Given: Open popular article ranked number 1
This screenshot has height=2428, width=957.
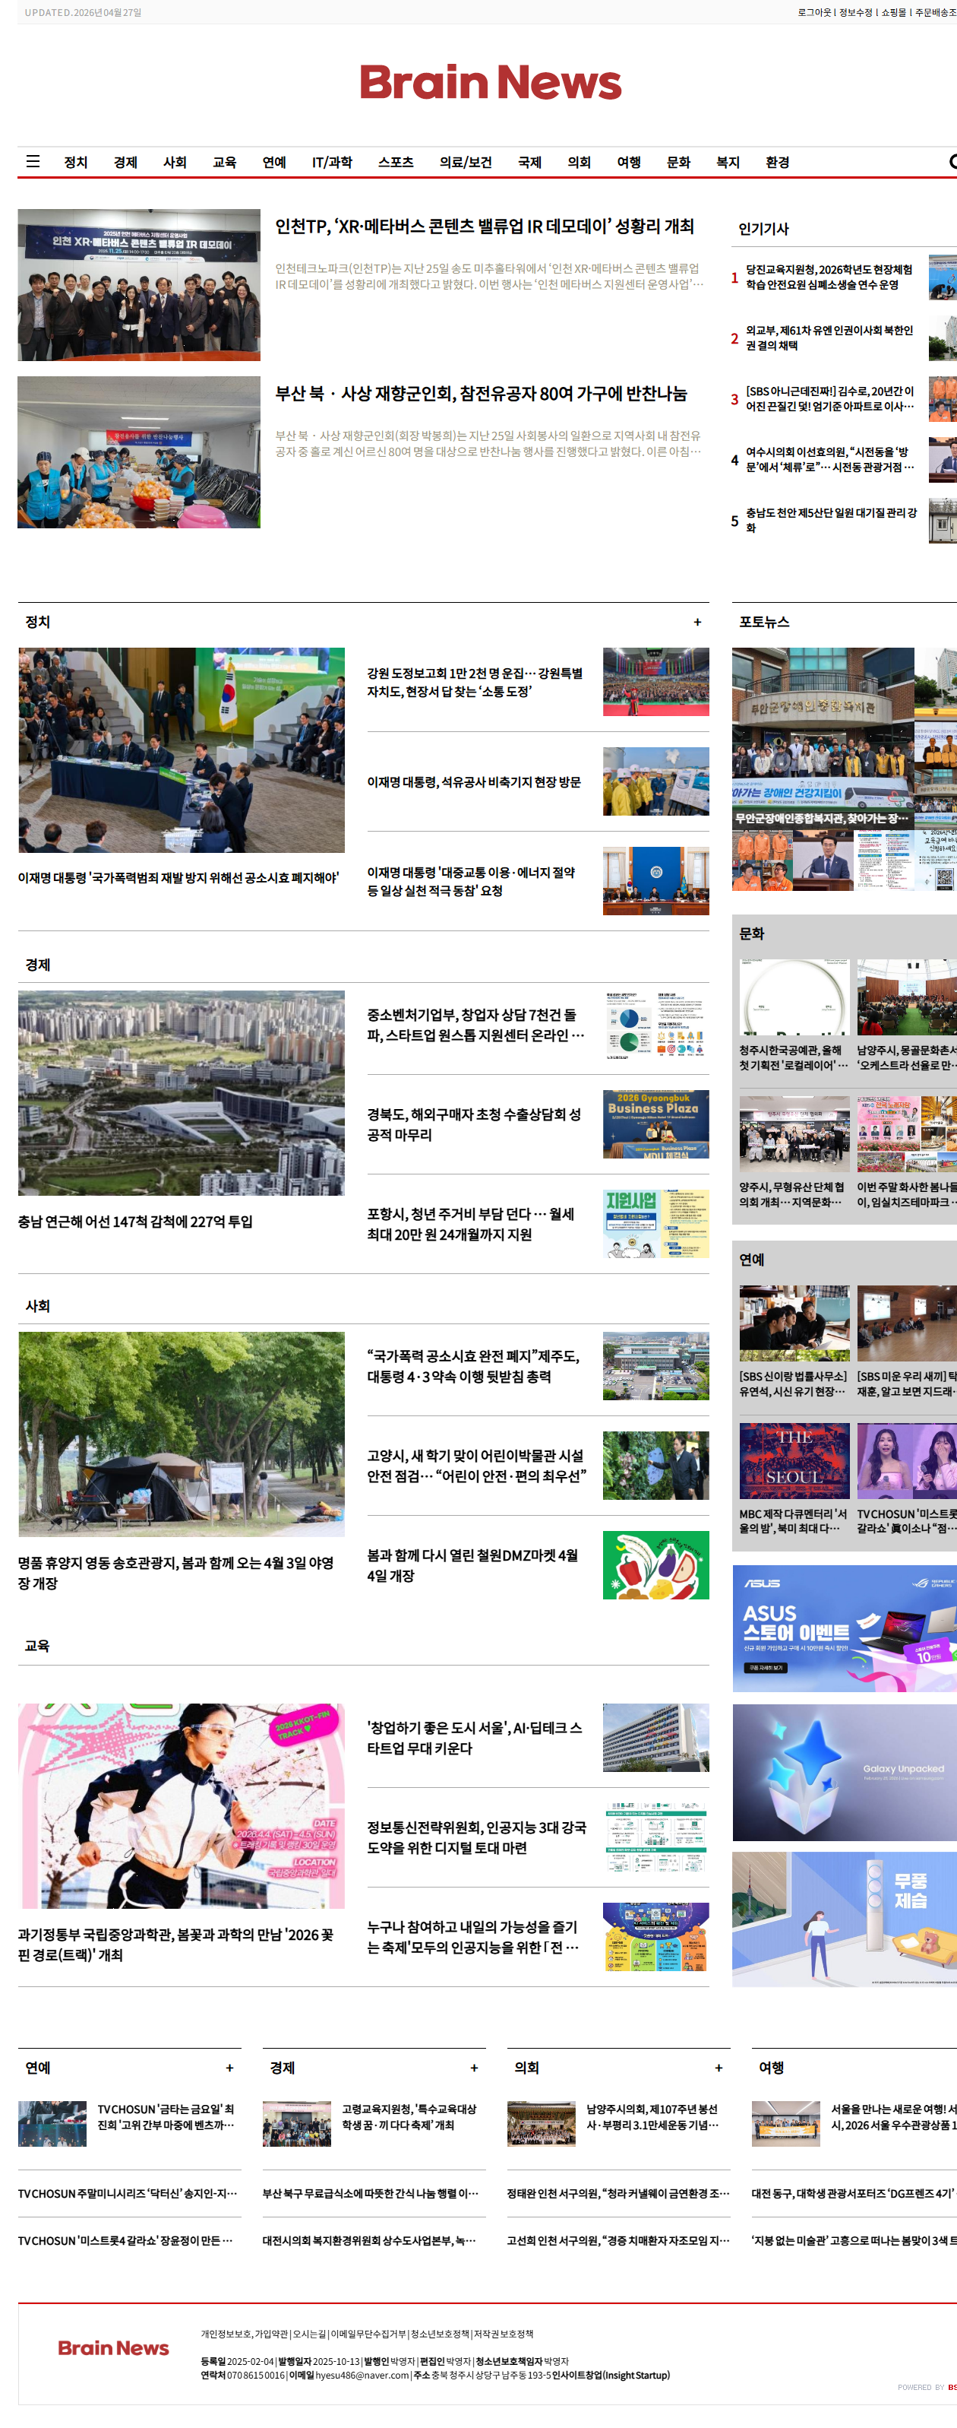Looking at the screenshot, I should [x=829, y=277].
